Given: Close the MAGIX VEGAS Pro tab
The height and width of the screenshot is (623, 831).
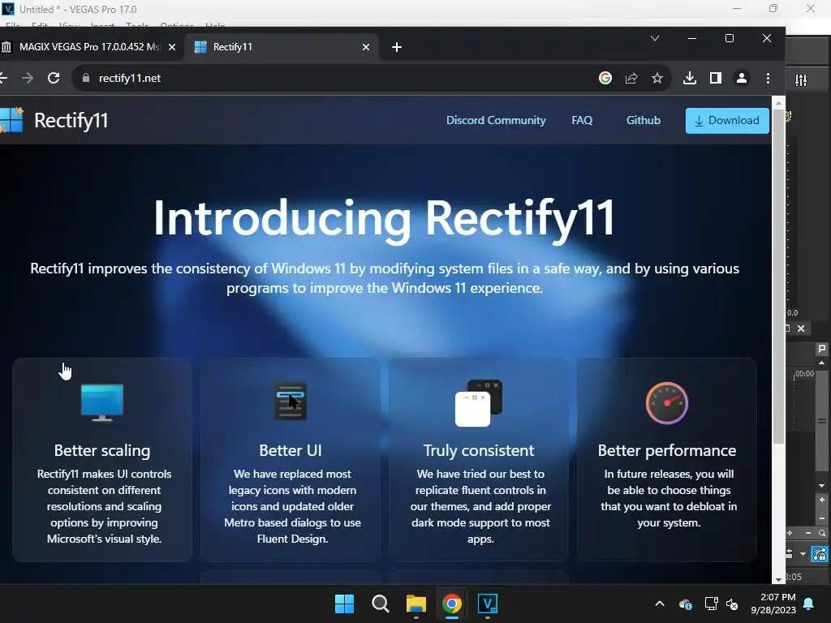Looking at the screenshot, I should (172, 47).
